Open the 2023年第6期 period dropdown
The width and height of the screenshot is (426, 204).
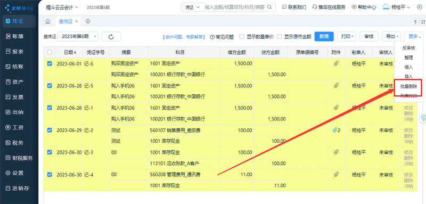(x=78, y=37)
